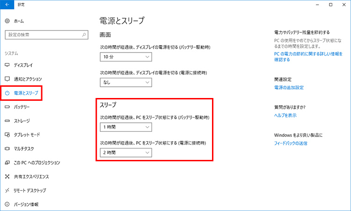Click the tablet mode icon
351x211 pixels.
pos(7,135)
